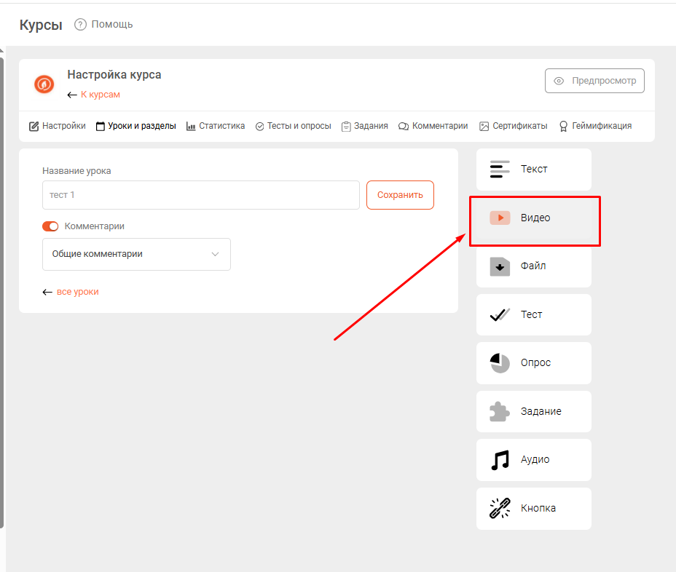This screenshot has height=572, width=676.
Task: Click the Предпросмотр preview button
Action: pyautogui.click(x=594, y=81)
